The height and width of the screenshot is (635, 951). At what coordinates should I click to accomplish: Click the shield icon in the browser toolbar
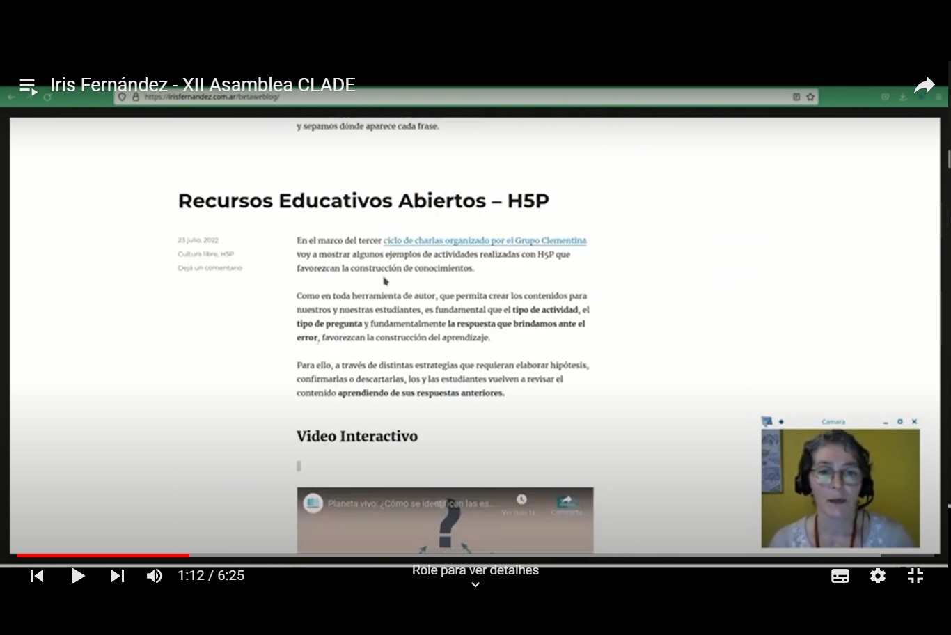click(885, 97)
